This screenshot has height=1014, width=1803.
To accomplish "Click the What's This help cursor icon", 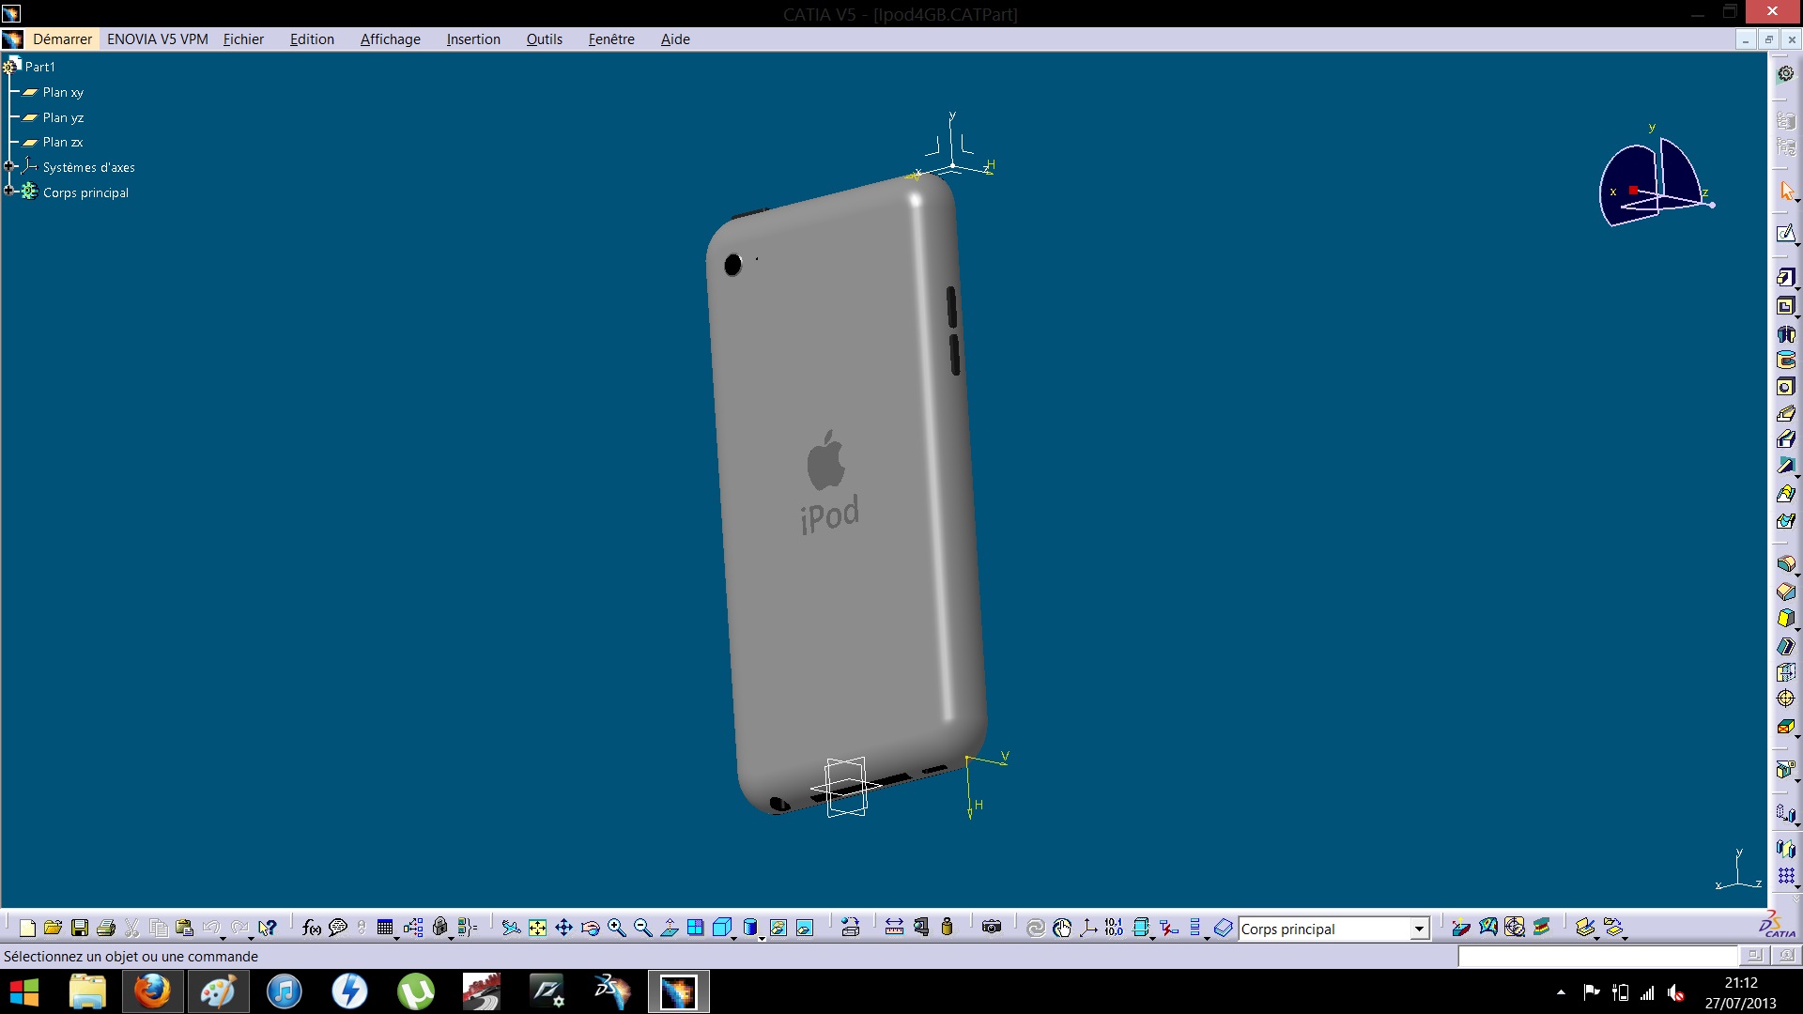I will click(x=268, y=929).
